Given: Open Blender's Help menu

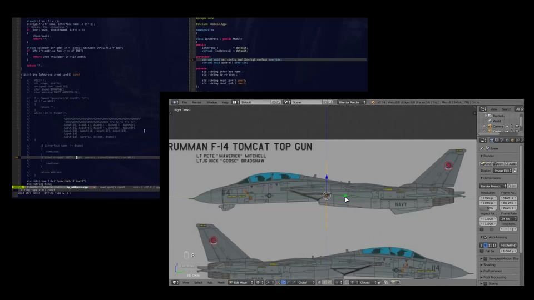Looking at the screenshot, I should tap(225, 102).
